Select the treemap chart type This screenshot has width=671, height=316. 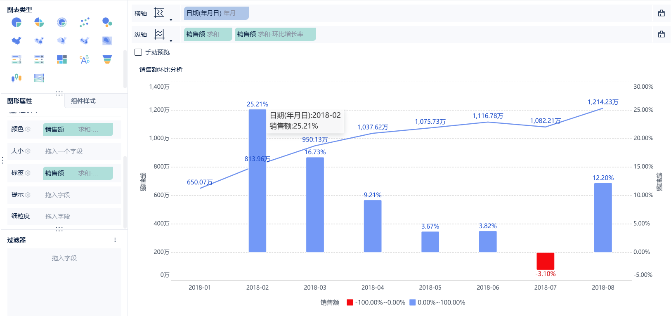62,59
